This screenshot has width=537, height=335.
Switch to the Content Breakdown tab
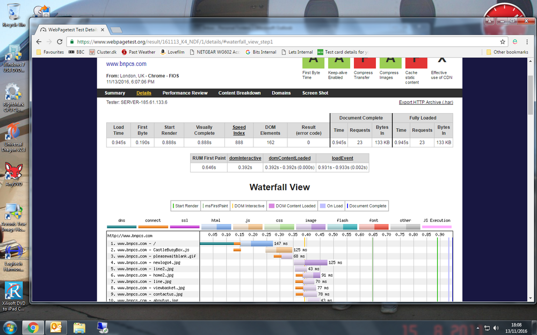tap(240, 93)
